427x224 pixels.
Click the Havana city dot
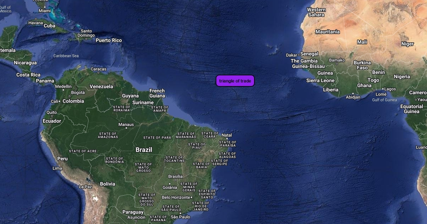coord(36,19)
